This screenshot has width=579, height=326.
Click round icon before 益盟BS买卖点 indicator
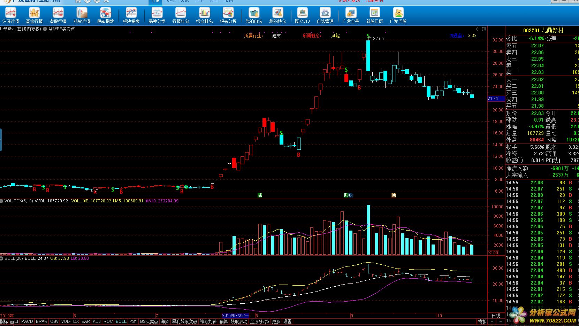[45, 29]
